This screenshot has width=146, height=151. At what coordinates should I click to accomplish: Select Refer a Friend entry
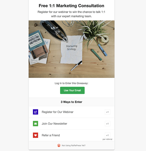pyautogui.click(x=72, y=135)
